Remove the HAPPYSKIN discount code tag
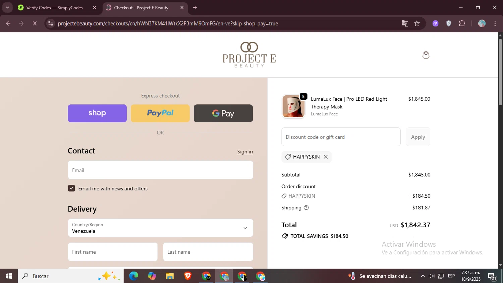The width and height of the screenshot is (503, 283). pos(326,157)
